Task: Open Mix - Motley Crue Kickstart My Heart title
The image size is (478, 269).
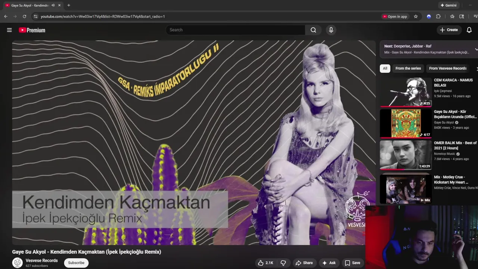Action: pos(451,180)
